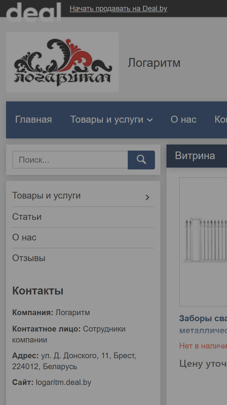Go to Главная in navigation bar
Viewport: 227px width, 405px height.
coord(34,120)
